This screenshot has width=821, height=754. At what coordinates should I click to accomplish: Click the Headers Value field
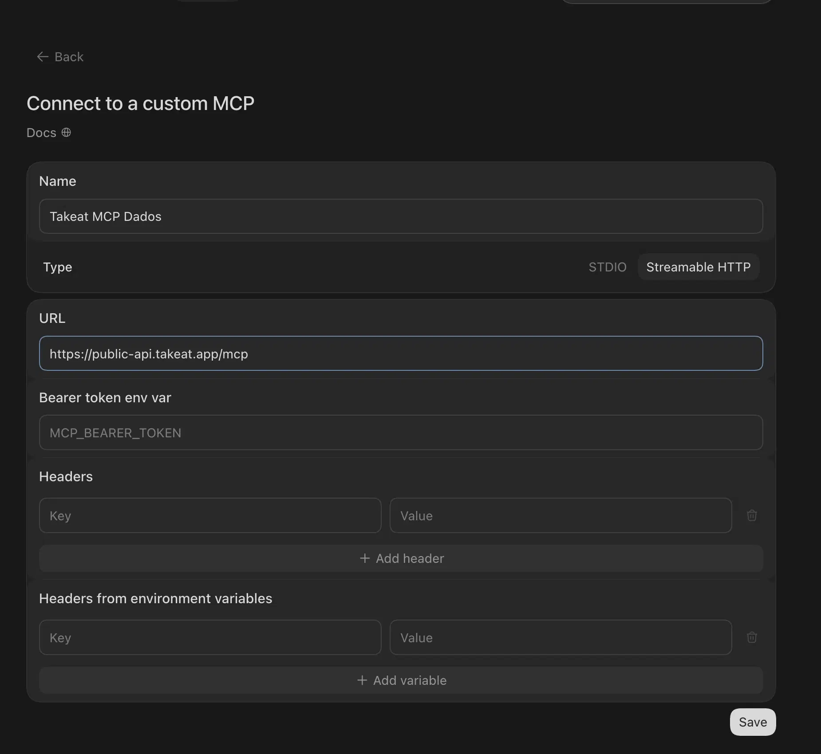(560, 515)
